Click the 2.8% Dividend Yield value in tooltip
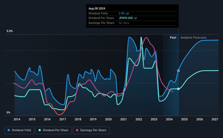 (x=122, y=13)
